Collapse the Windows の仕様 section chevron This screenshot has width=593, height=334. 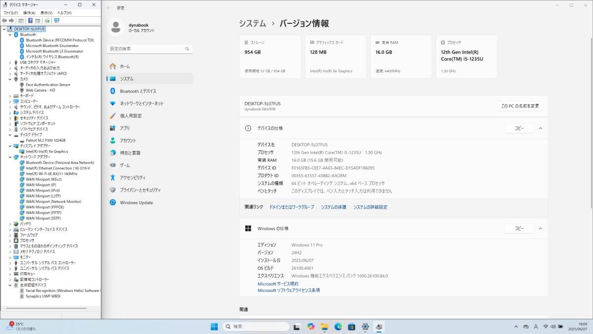tap(540, 229)
